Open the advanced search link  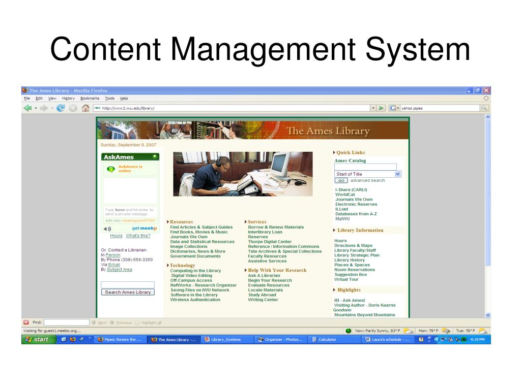367,180
